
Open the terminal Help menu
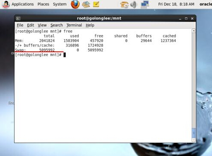click(x=90, y=25)
